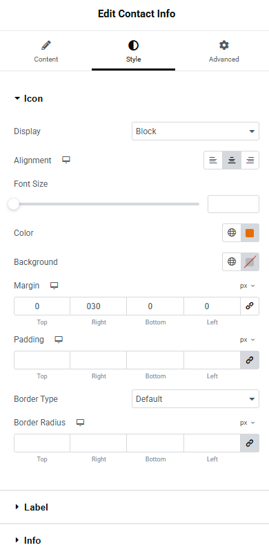The height and width of the screenshot is (552, 269).
Task: Click responsive device icon next to Border Radius
Action: point(81,423)
